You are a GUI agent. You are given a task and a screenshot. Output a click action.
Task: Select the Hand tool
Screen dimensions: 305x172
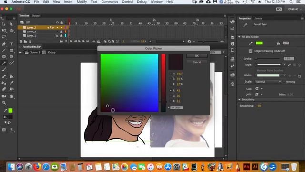tap(11, 96)
